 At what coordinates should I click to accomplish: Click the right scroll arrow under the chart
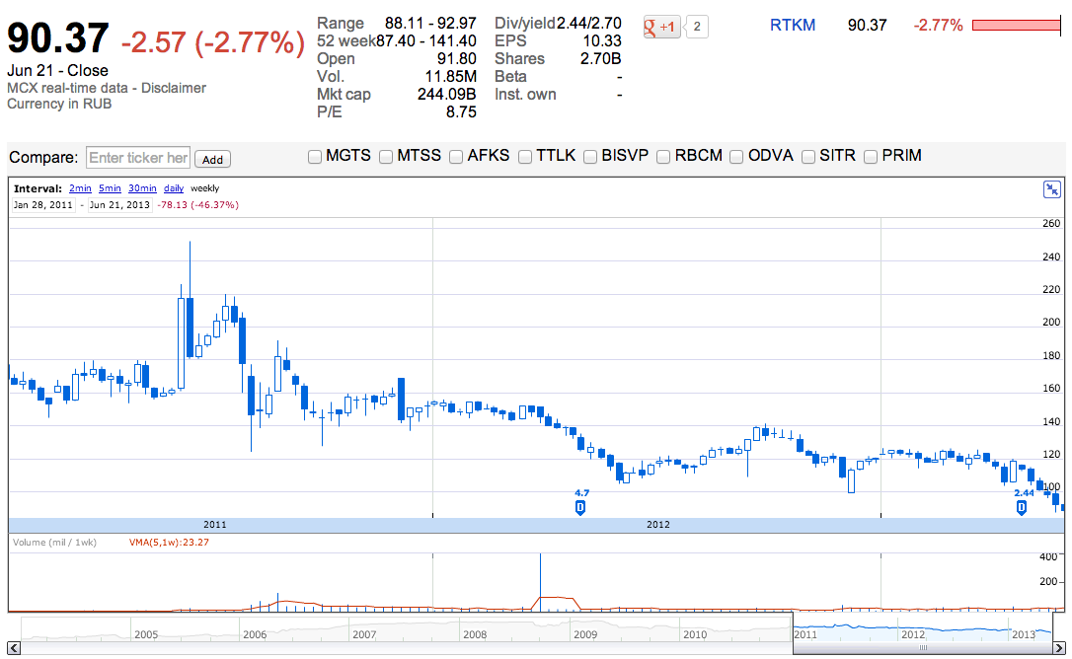coord(1059,647)
